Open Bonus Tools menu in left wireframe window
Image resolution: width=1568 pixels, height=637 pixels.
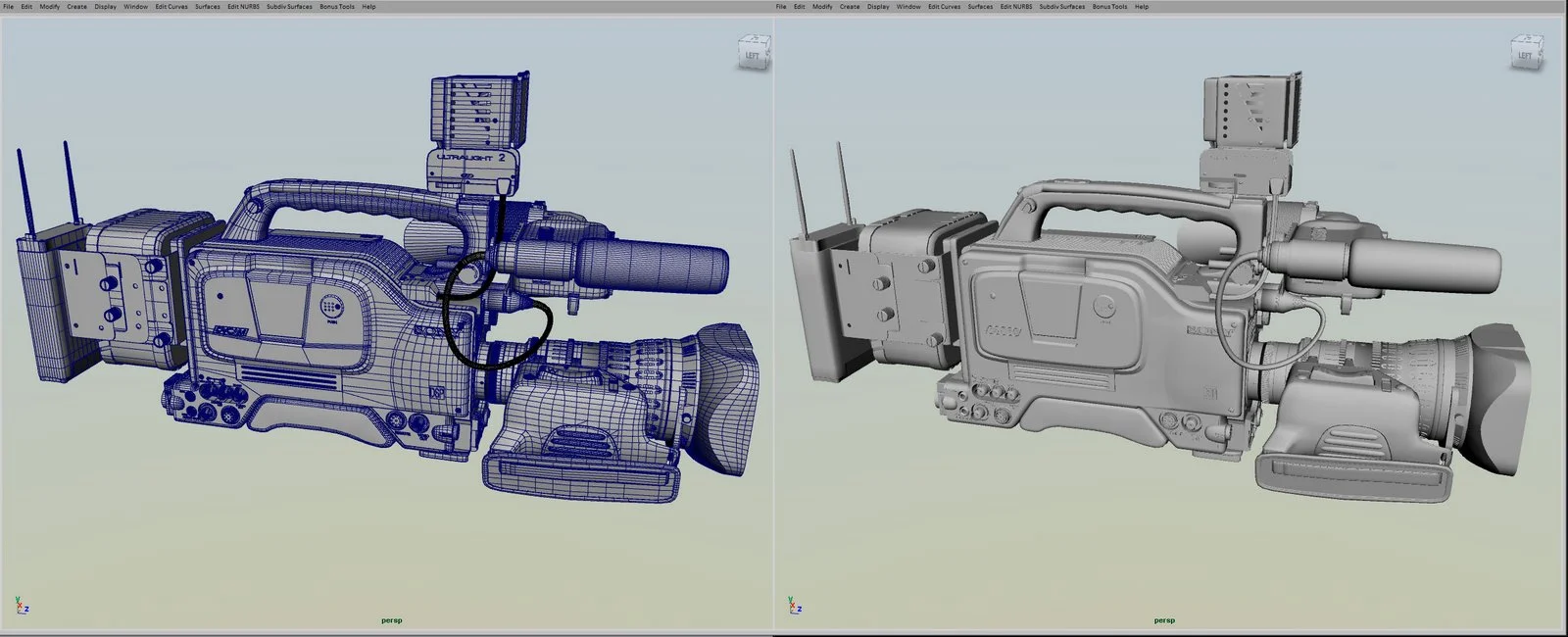(x=337, y=7)
